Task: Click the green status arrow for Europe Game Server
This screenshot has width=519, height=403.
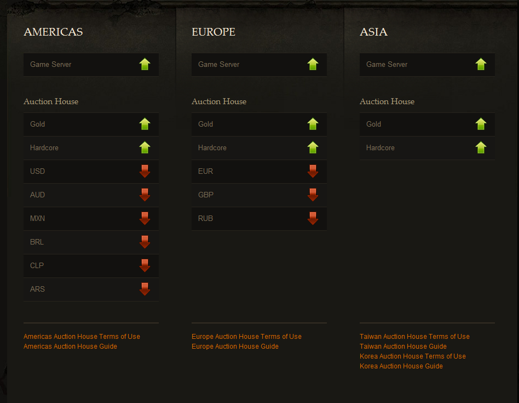Action: tap(313, 64)
